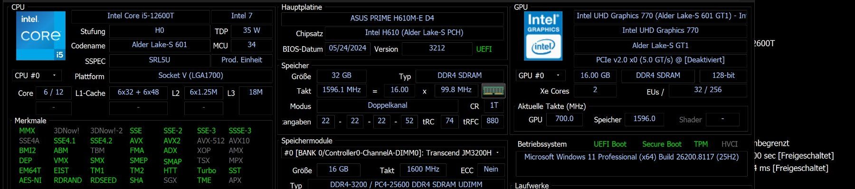
Task: Select the Plattform Socket V (LGA1700) field
Action: pyautogui.click(x=190, y=76)
